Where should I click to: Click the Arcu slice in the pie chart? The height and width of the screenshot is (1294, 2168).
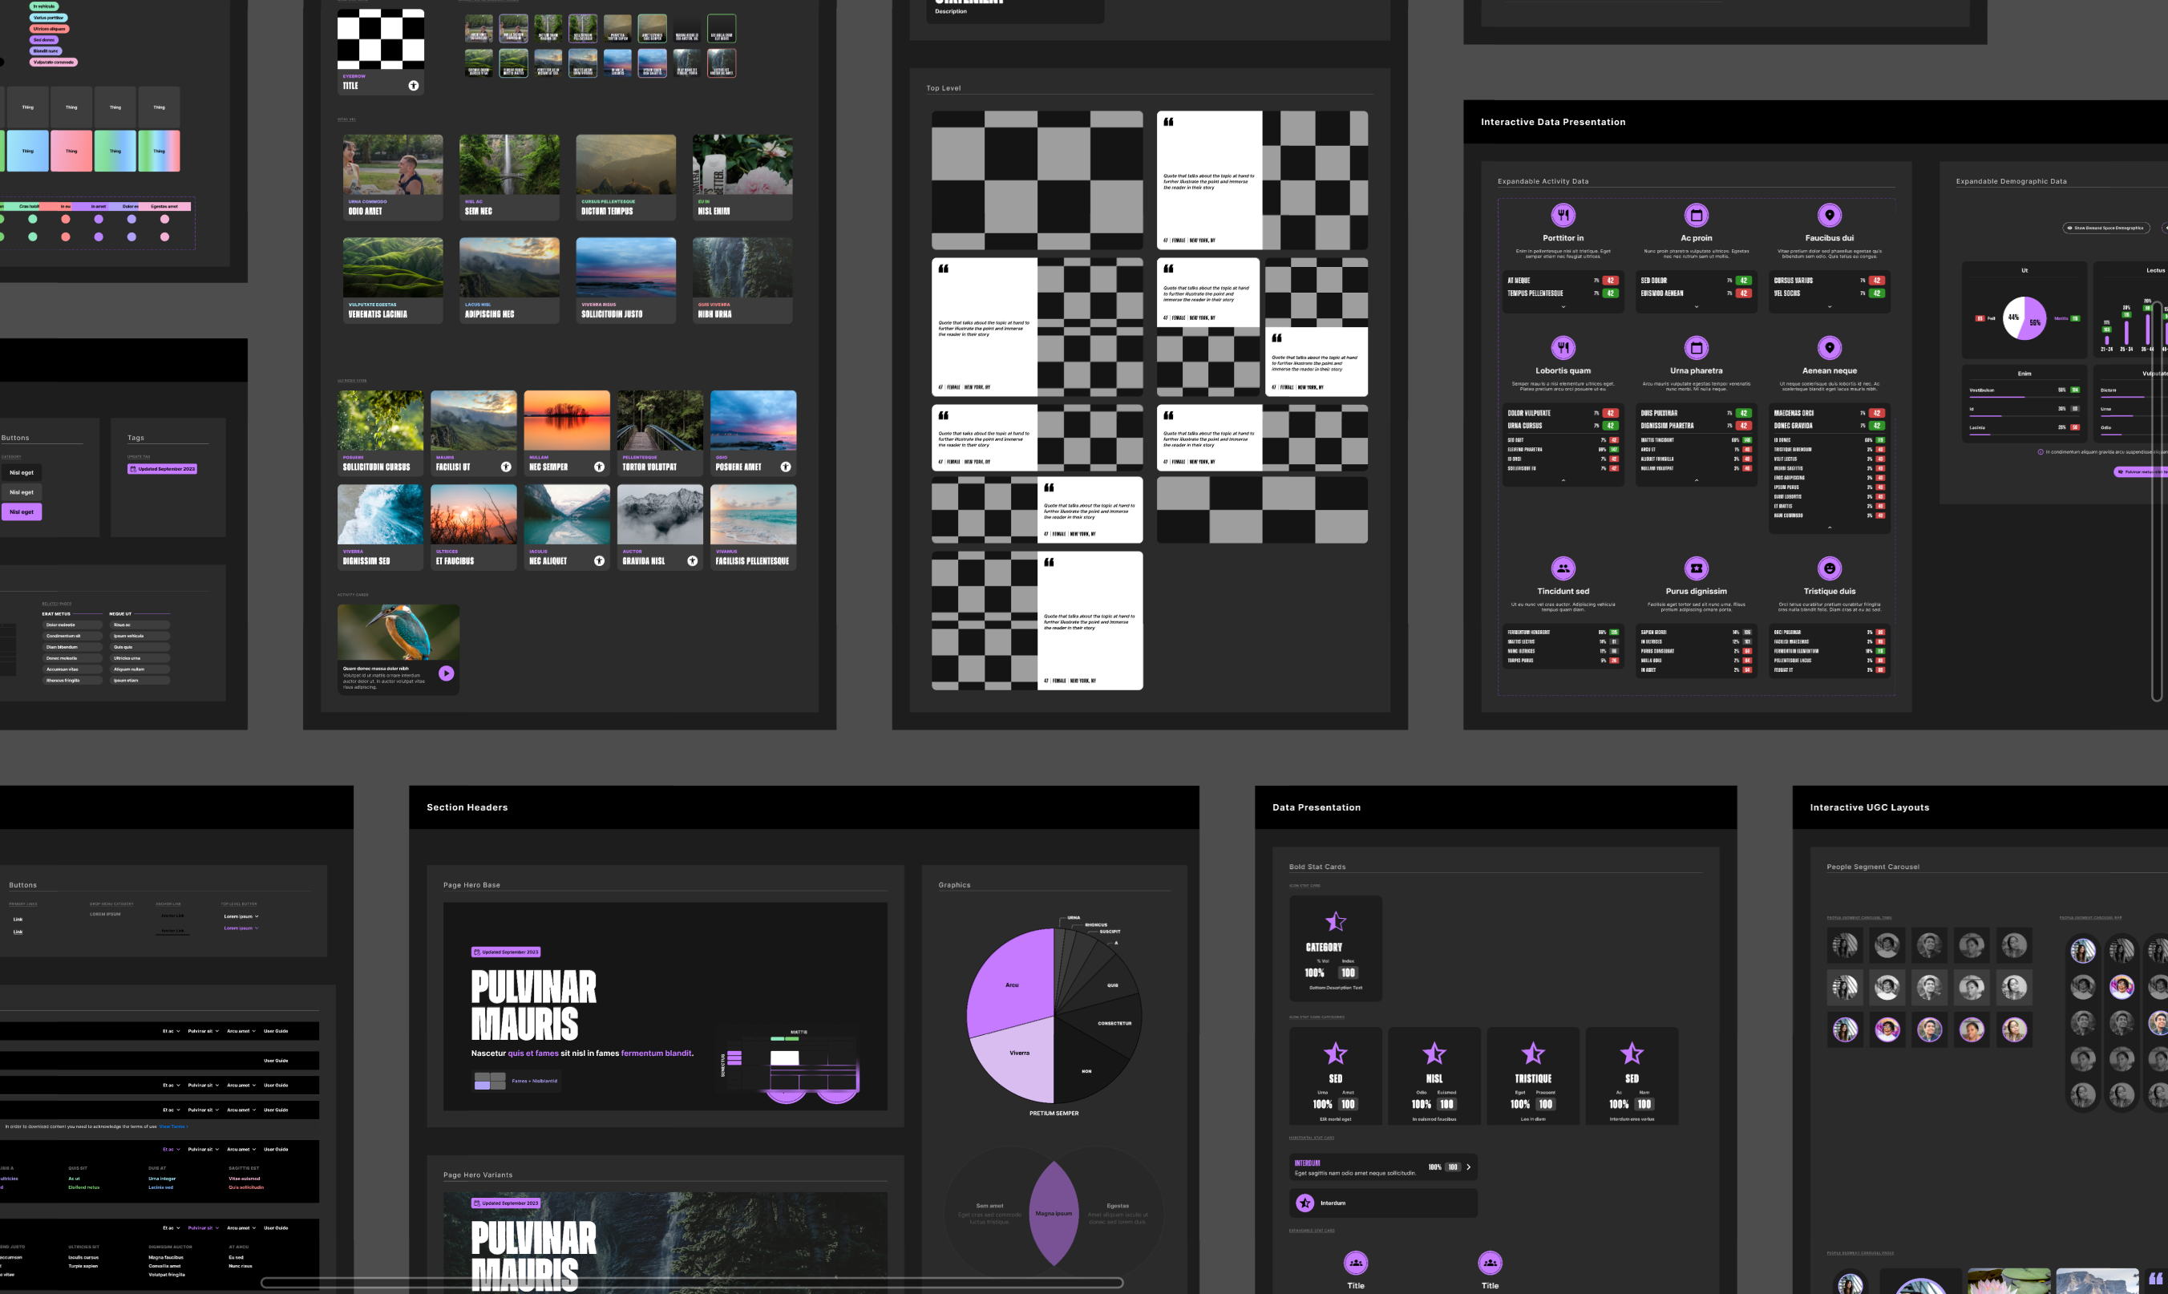(1011, 985)
